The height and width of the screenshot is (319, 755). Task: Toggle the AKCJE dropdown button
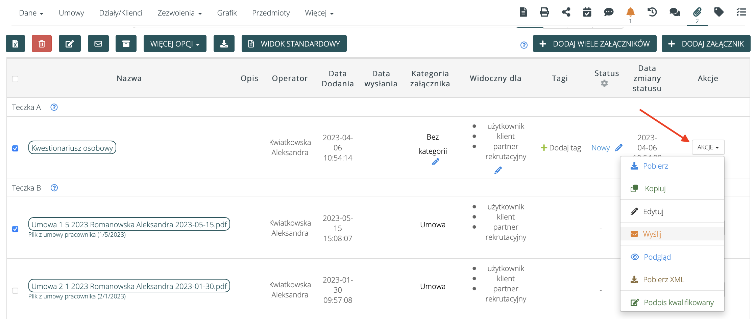coord(708,147)
